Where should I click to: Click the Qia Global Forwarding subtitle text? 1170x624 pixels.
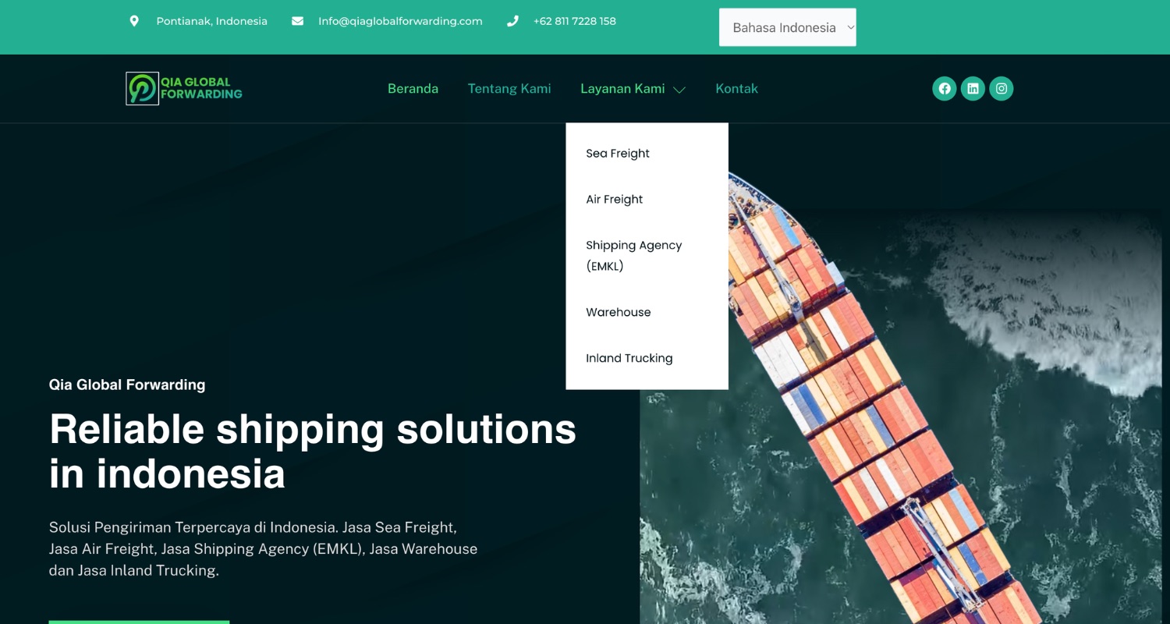click(x=127, y=385)
